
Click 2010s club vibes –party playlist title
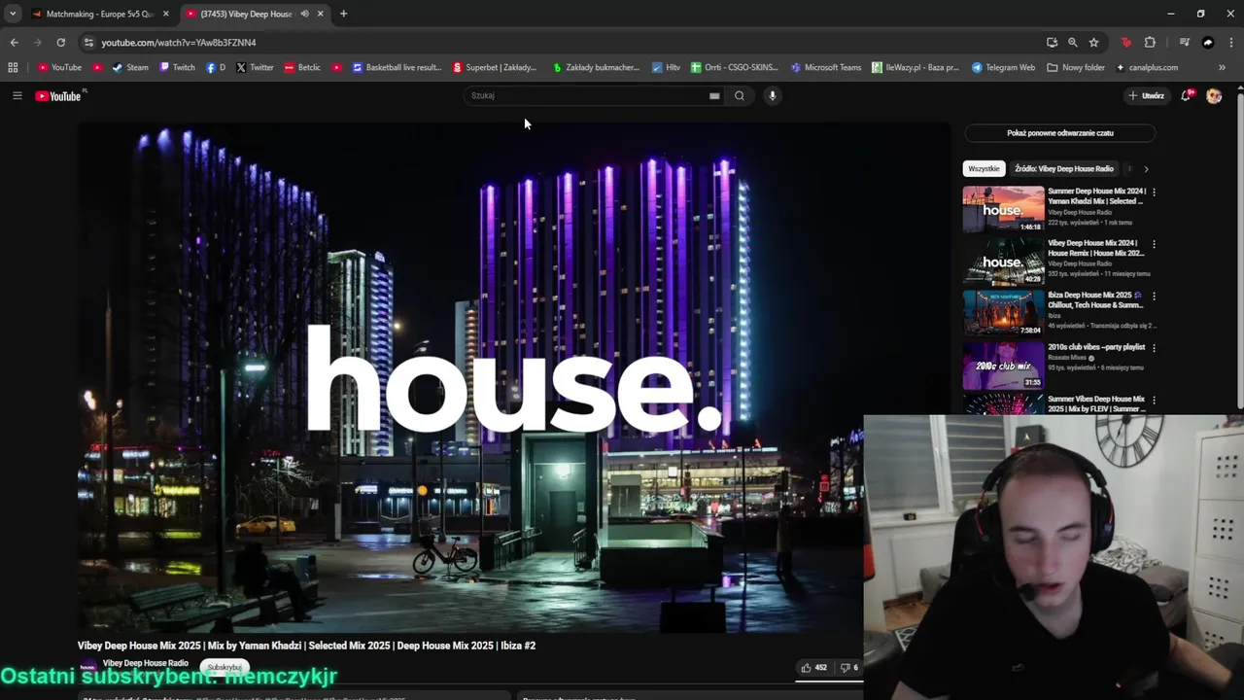1096,347
